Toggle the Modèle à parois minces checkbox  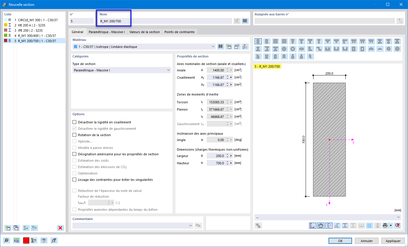(x=75, y=148)
